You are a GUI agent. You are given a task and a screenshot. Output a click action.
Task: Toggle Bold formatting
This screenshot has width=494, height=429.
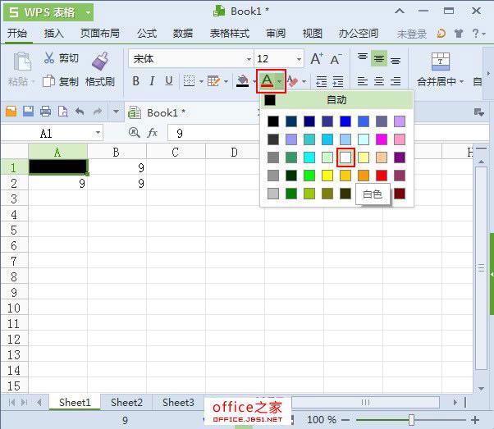(136, 81)
